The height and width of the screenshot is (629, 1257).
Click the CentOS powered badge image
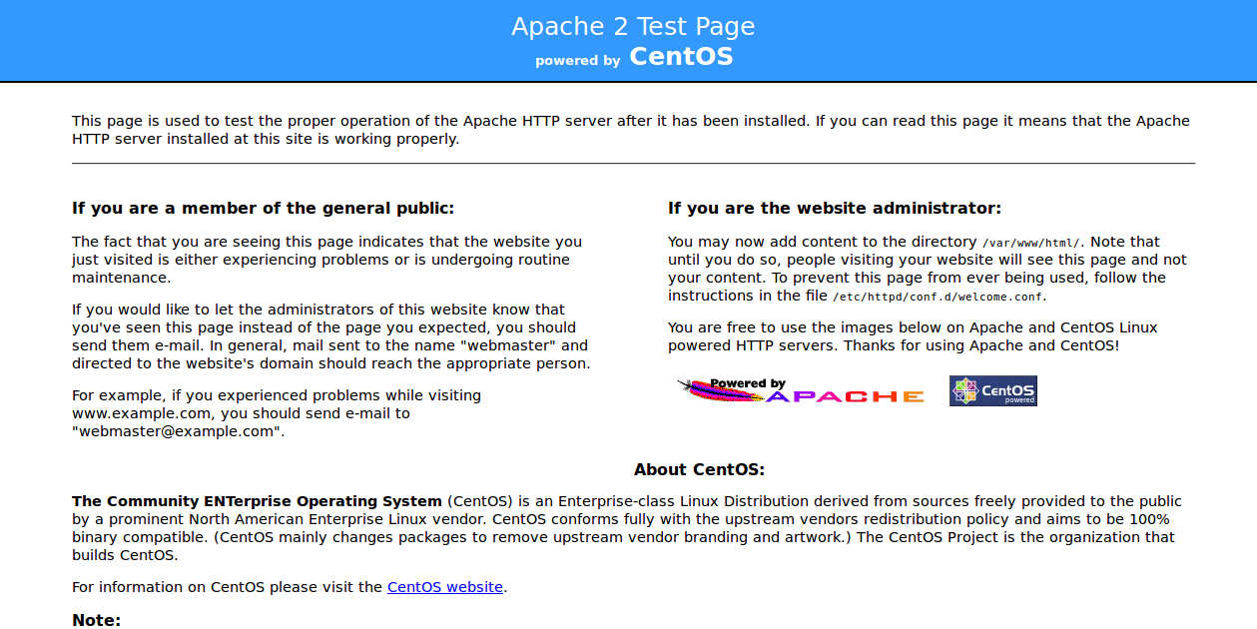click(992, 390)
